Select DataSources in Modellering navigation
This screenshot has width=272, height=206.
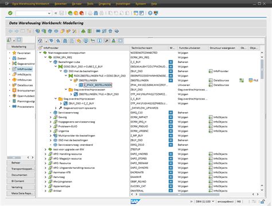25,85
